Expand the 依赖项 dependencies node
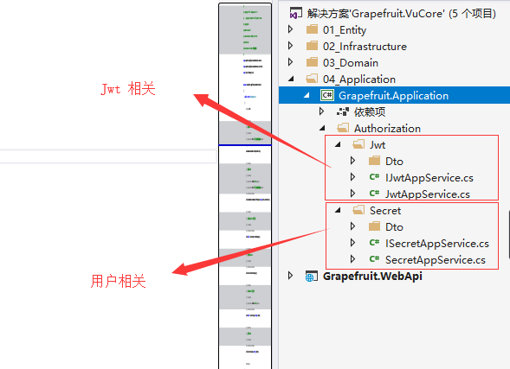The image size is (510, 369). pyautogui.click(x=321, y=111)
